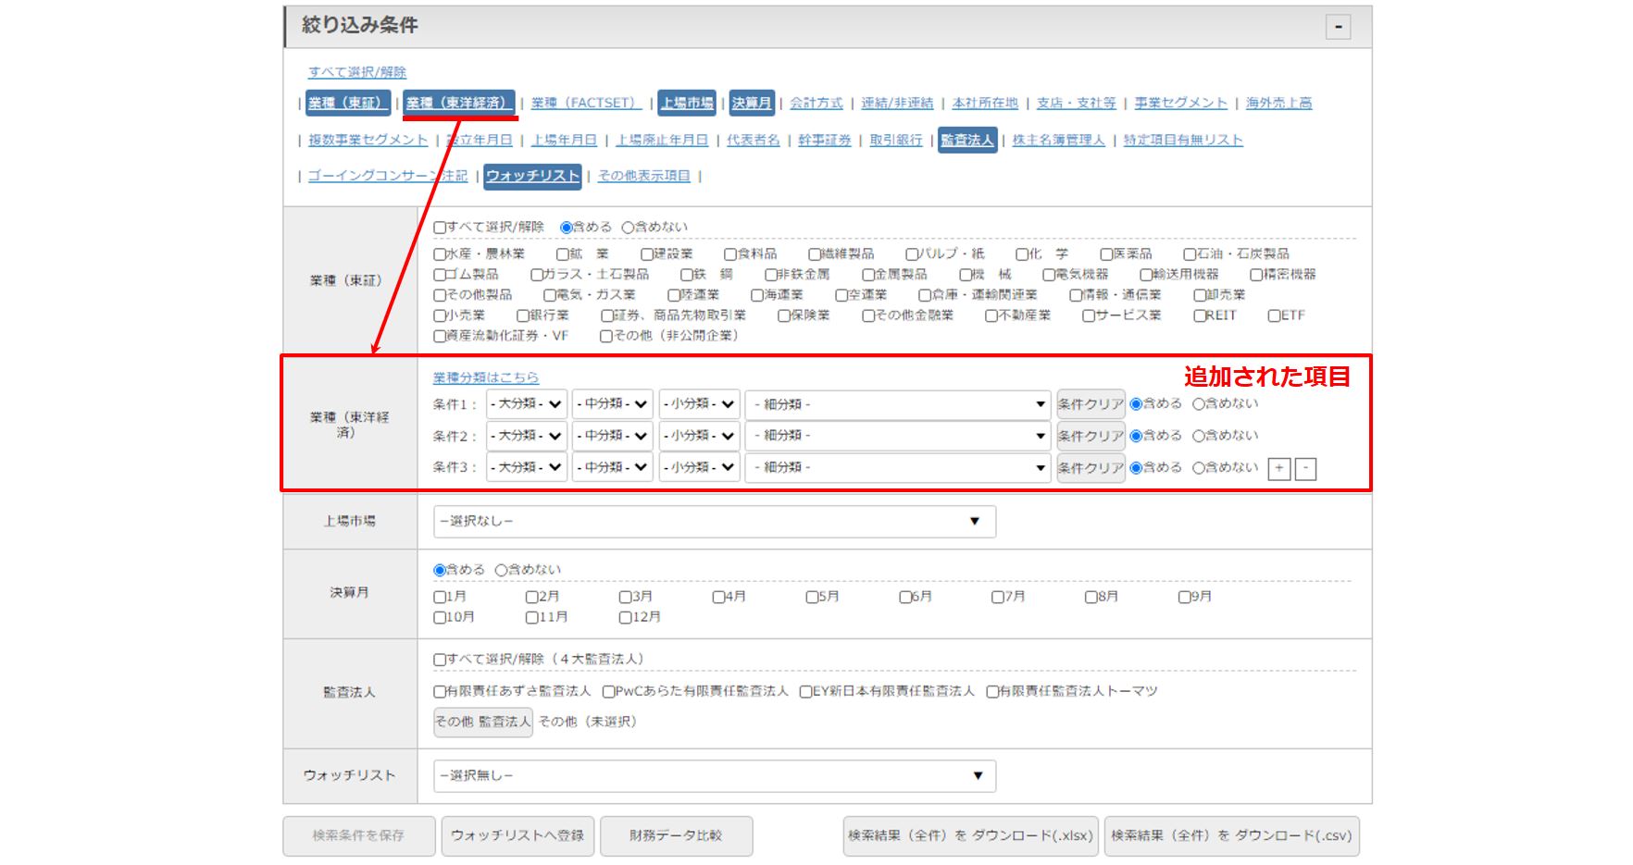The image size is (1633, 865).
Task: Select the 会計方式 filter item
Action: (x=816, y=104)
